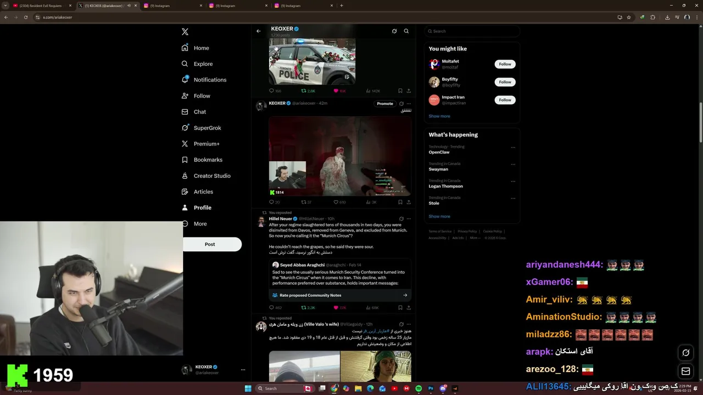Click the Premium+ sidebar icon
The image size is (703, 395).
click(x=185, y=144)
